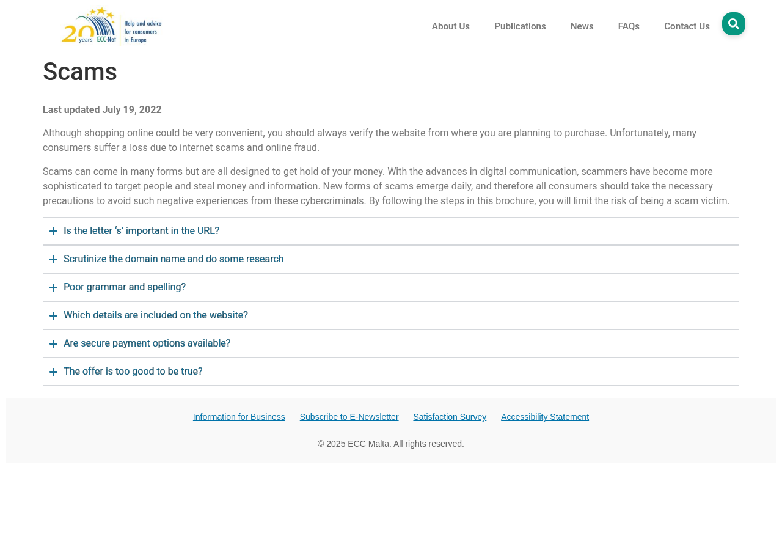Image resolution: width=782 pixels, height=550 pixels.
Task: Go to the News page
Action: pos(582,26)
